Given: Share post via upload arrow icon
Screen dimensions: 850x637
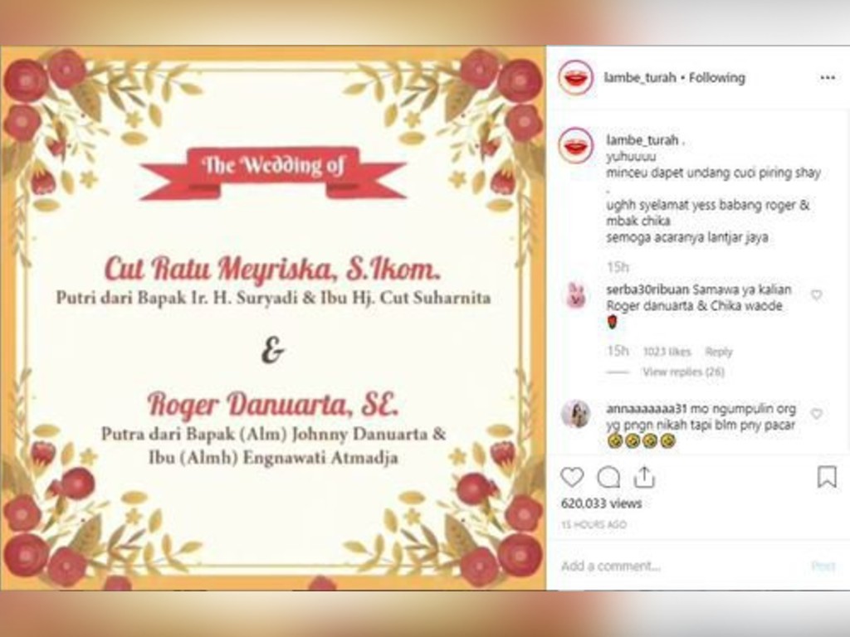Looking at the screenshot, I should click(644, 477).
